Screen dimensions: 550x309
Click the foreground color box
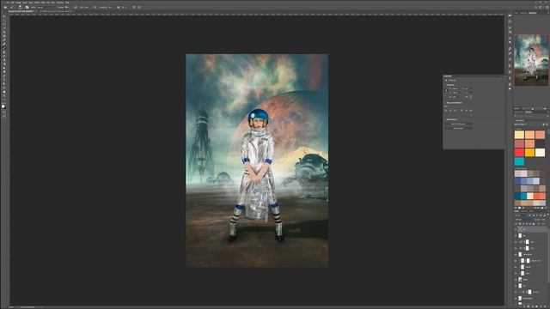(x=3, y=106)
